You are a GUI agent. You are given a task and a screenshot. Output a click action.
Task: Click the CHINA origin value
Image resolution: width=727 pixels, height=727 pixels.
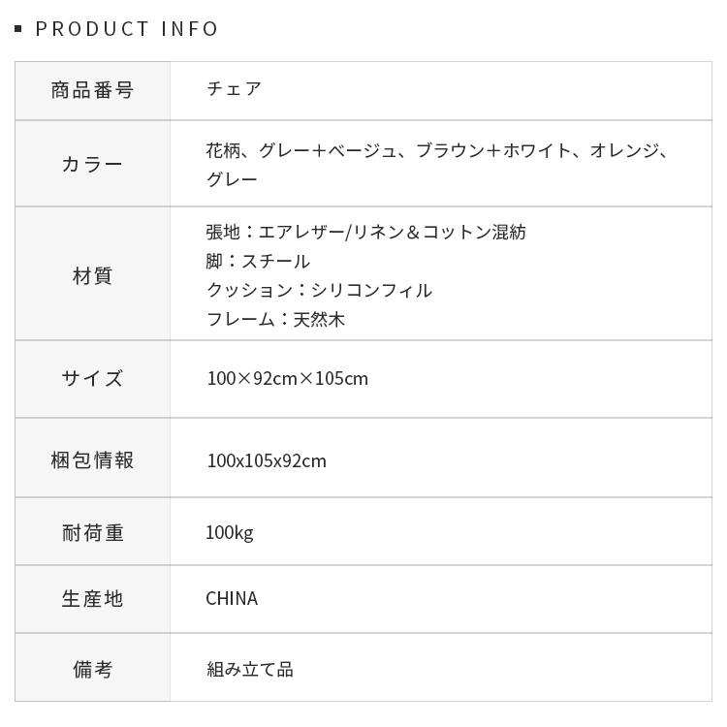coord(232,599)
